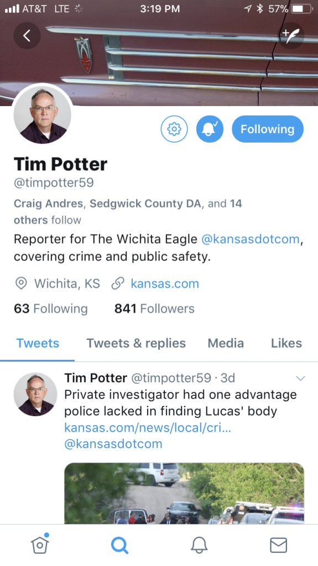Toggle tweet notifications bell for Tim Potter

[210, 129]
